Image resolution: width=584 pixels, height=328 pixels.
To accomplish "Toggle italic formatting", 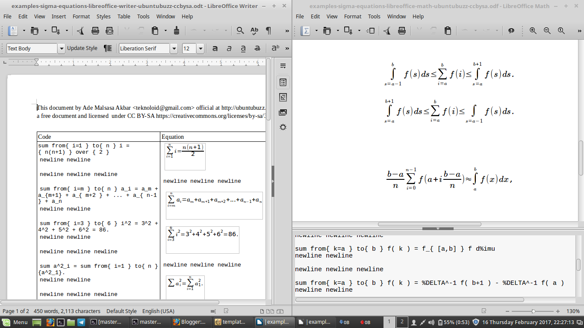I will 230,48.
